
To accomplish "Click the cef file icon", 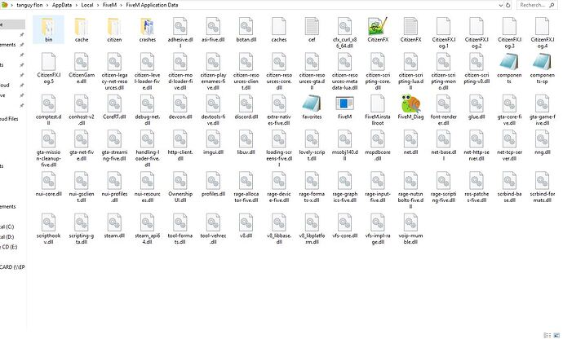I will click(312, 27).
